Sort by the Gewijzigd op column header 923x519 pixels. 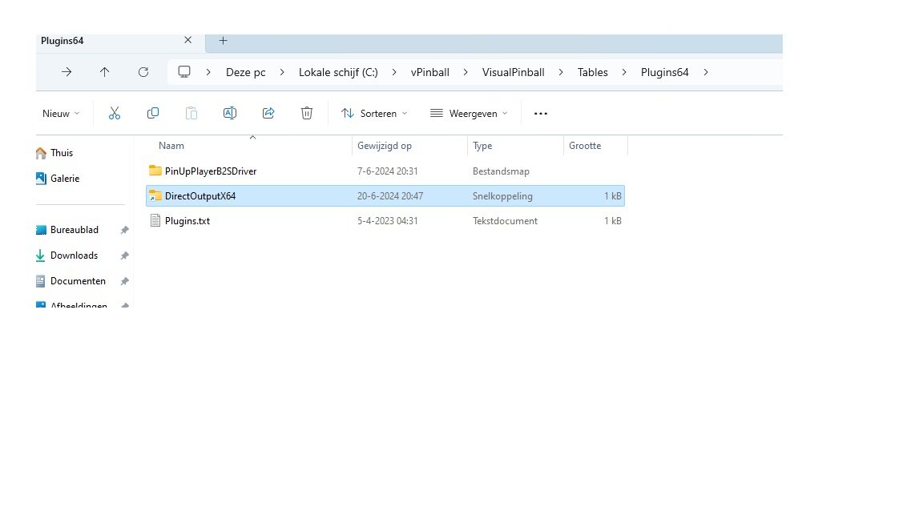(x=385, y=146)
